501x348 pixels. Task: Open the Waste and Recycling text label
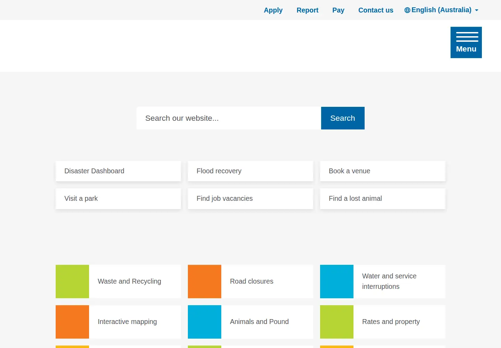[129, 281]
